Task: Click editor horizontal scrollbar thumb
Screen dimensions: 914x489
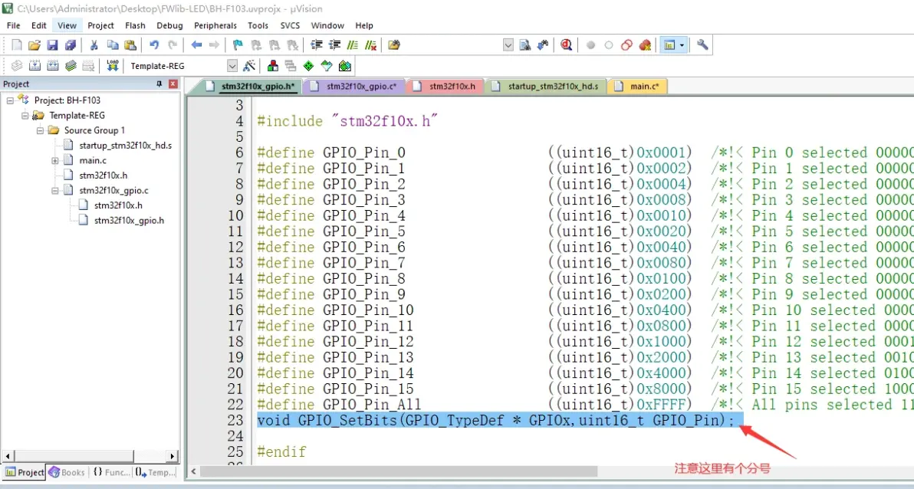Action: (x=400, y=471)
